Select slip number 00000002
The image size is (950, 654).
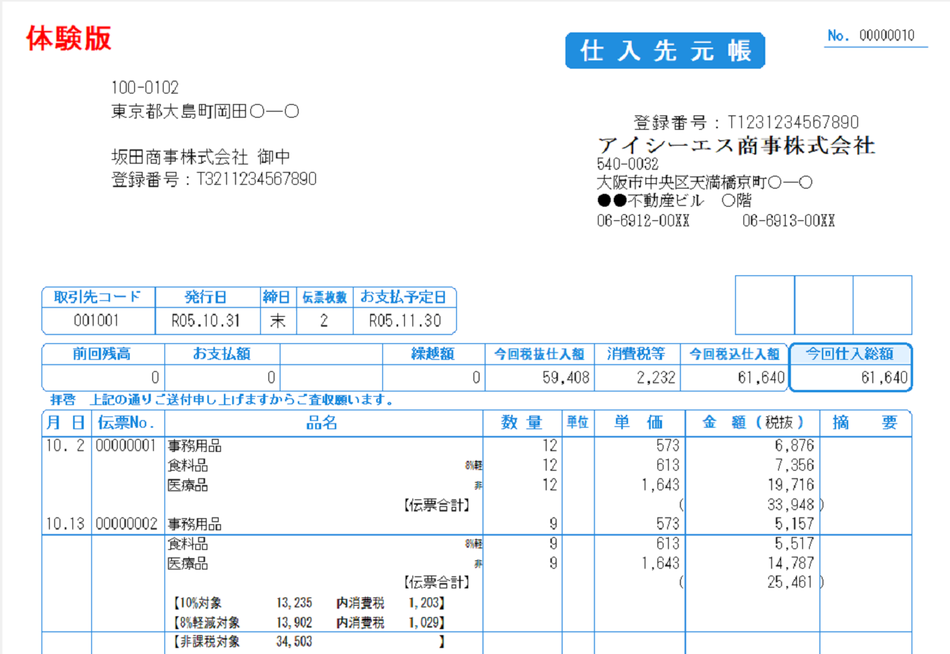click(x=127, y=524)
